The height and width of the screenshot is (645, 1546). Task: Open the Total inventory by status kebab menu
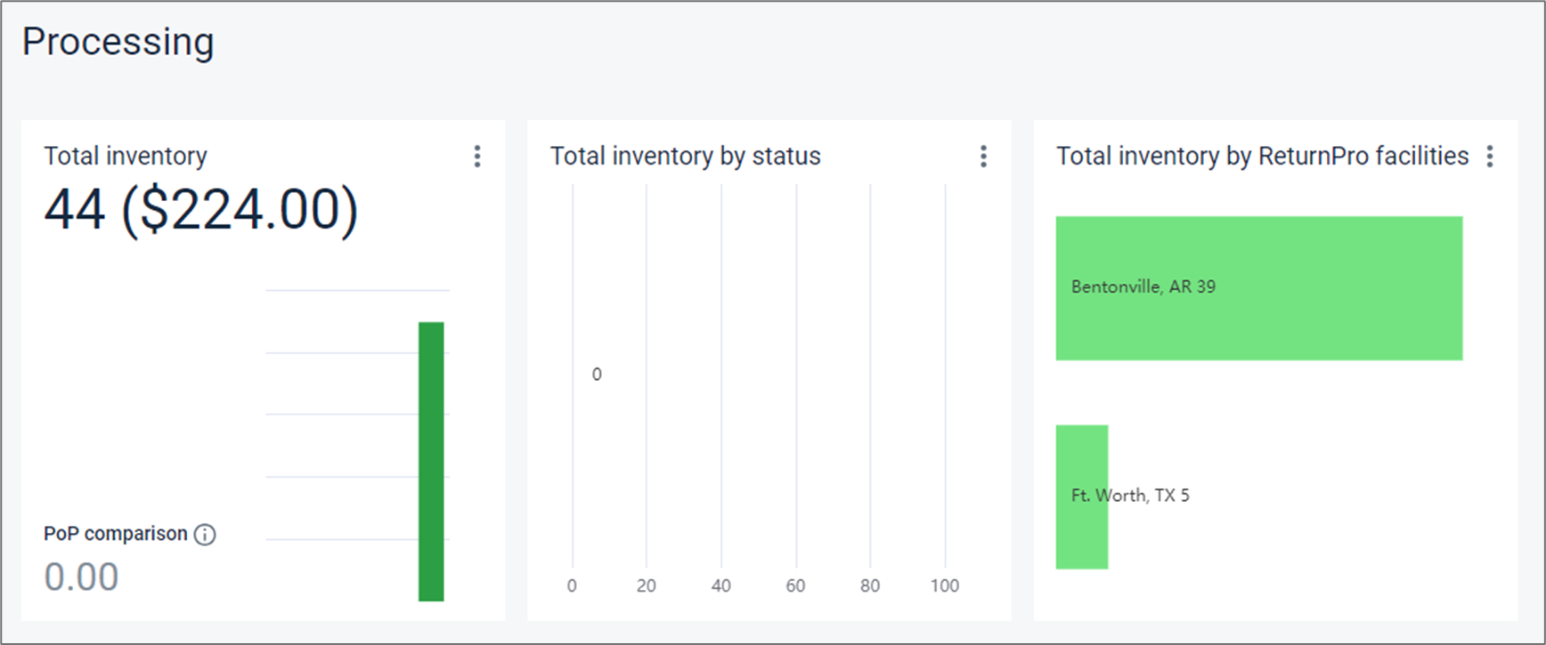[983, 157]
